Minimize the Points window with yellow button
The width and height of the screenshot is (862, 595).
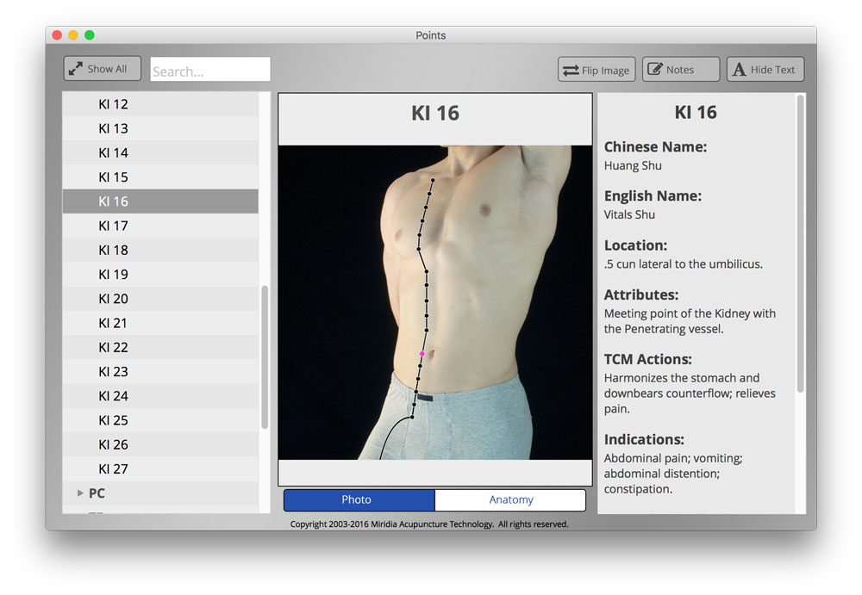(x=73, y=35)
